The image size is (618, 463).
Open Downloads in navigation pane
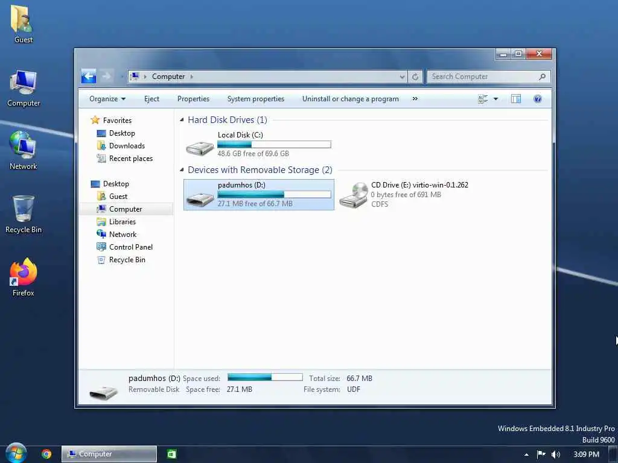pyautogui.click(x=127, y=146)
